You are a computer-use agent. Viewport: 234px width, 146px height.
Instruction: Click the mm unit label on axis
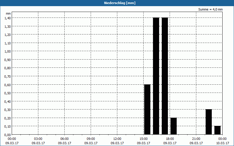[8, 13]
